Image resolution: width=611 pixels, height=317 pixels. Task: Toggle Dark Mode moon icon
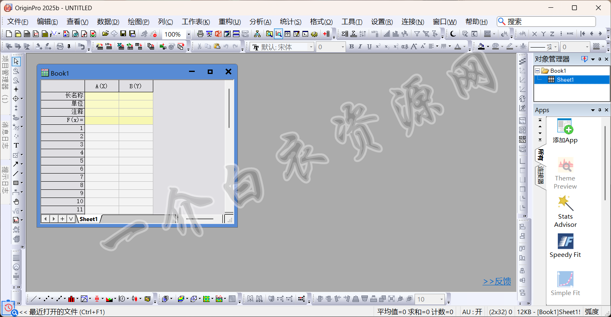point(453,34)
